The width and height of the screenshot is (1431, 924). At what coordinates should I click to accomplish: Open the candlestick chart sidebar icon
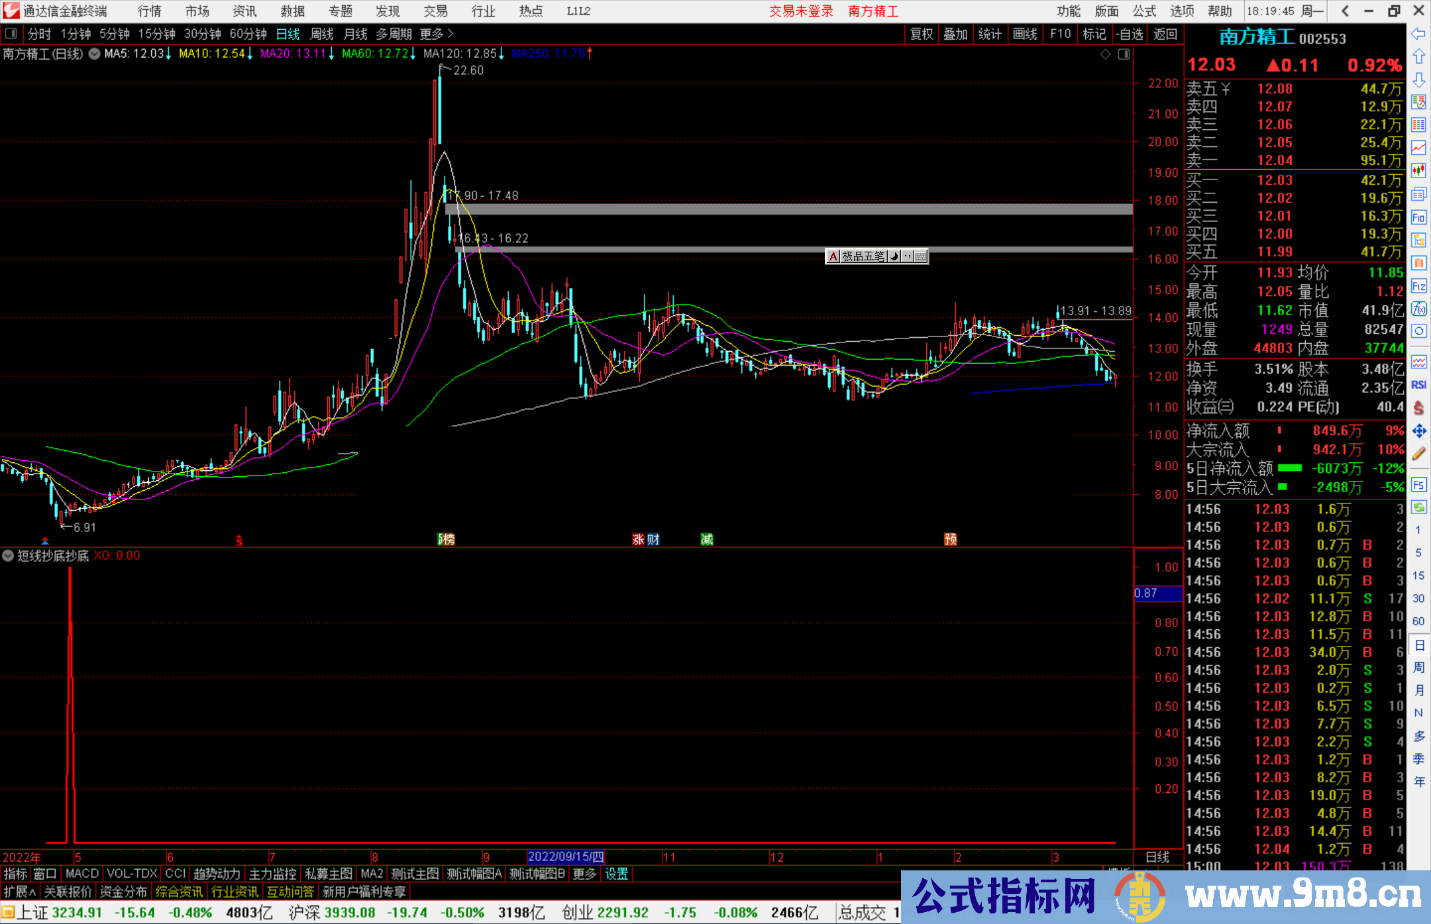click(x=1418, y=171)
